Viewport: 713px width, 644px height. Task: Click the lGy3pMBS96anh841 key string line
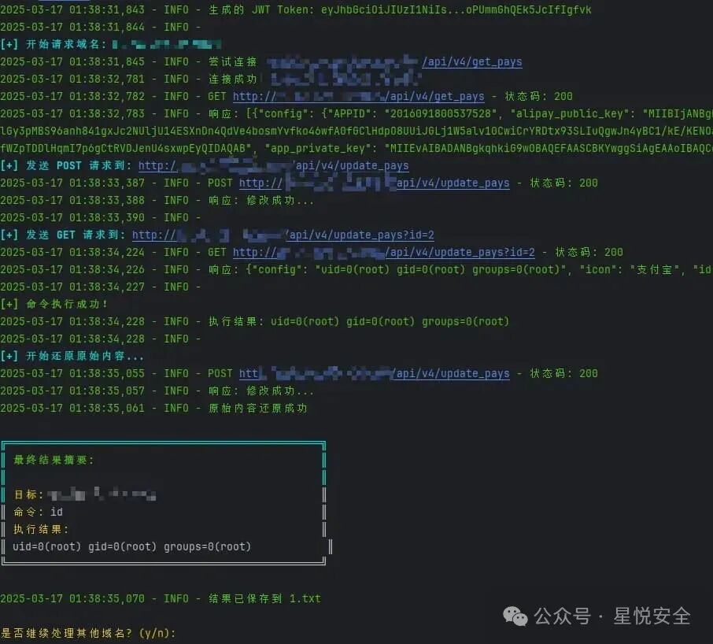(356, 131)
